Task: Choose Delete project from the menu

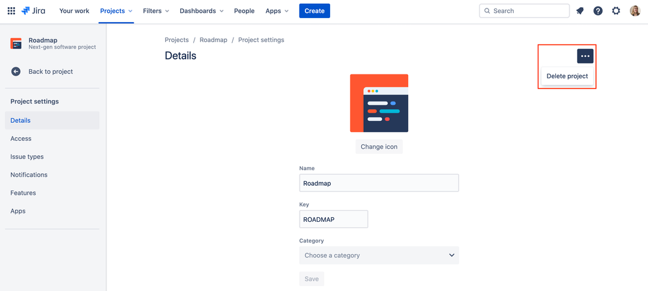Action: [567, 76]
